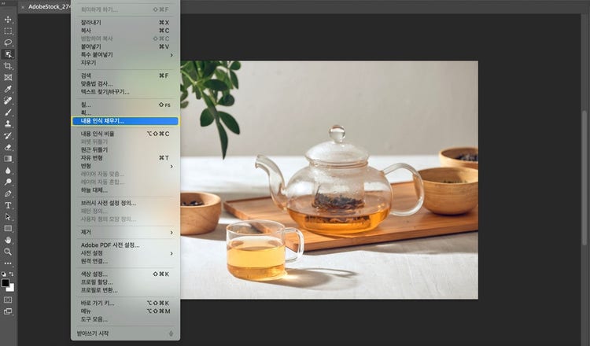Viewport: 590px width, 346px height.
Task: Choose 지우기 (Clear) menu item
Action: (125, 63)
